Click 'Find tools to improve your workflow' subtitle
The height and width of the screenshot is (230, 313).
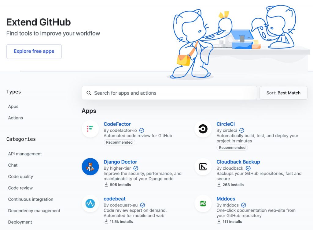point(53,33)
